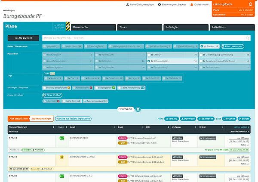This screenshot has width=258, height=182.
Task: Switch to the Tasks tab
Action: point(138,27)
